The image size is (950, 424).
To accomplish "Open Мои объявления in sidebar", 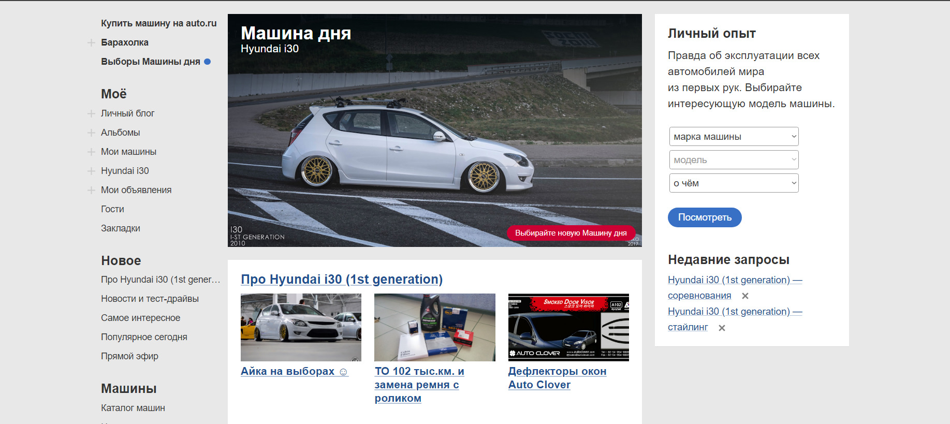I will pos(136,190).
